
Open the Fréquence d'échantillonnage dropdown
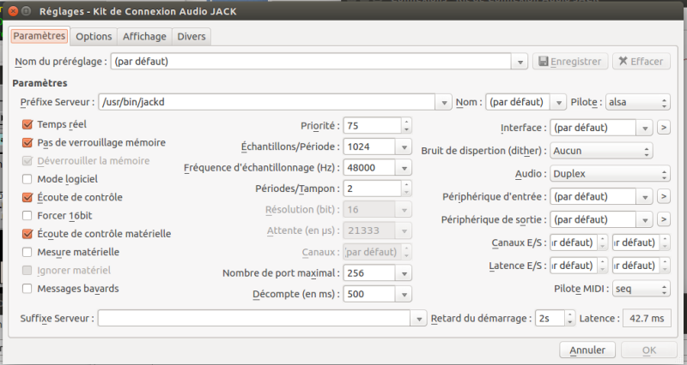tap(404, 168)
